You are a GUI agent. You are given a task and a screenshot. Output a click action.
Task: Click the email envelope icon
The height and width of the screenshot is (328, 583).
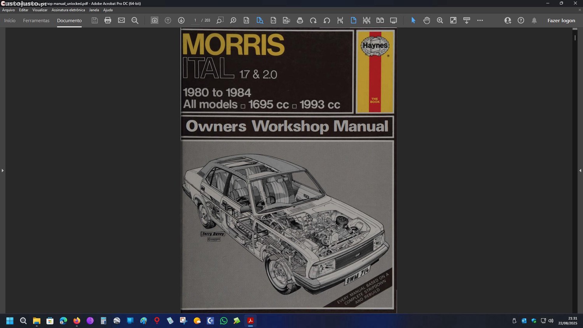(121, 20)
